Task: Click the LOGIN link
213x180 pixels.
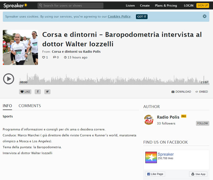Action: 189,5
